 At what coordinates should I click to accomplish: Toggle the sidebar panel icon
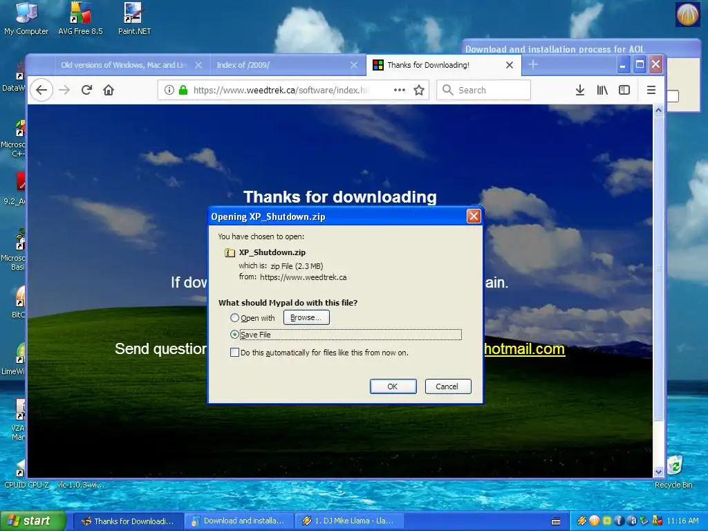[624, 90]
